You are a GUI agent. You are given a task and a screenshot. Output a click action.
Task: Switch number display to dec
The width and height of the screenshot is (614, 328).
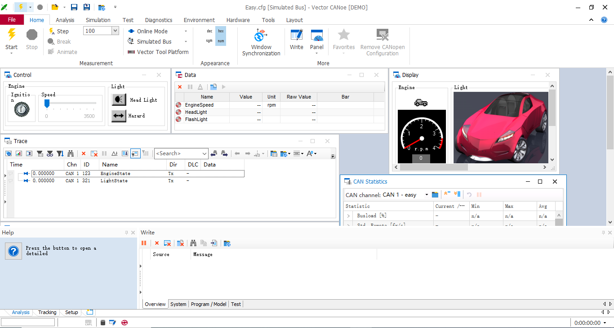click(x=209, y=31)
